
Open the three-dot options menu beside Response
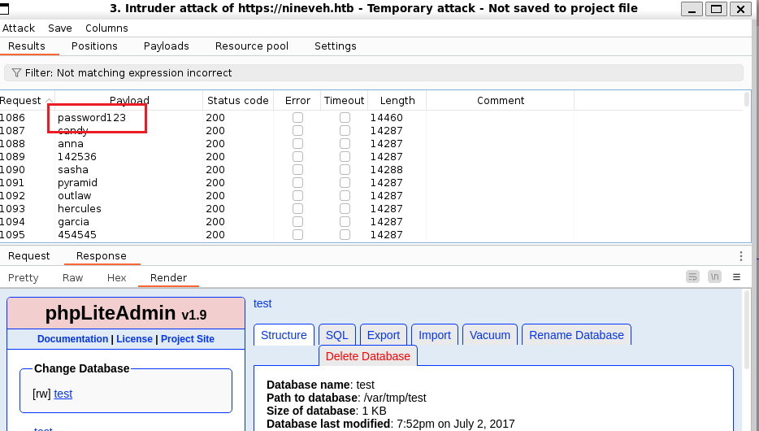[x=740, y=255]
